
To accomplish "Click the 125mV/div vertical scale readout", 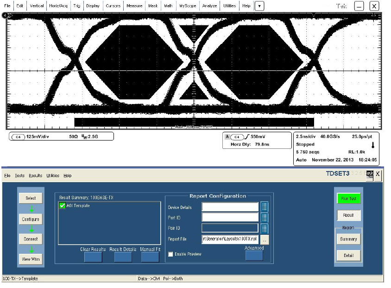I will pyautogui.click(x=38, y=137).
